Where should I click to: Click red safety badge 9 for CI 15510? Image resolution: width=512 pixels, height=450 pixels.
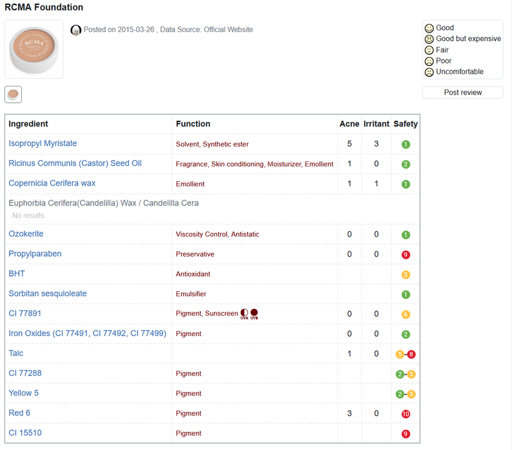[x=406, y=434]
